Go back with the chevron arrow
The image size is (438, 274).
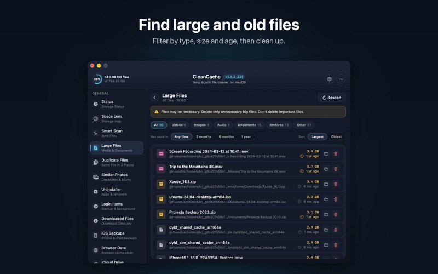pyautogui.click(x=154, y=98)
